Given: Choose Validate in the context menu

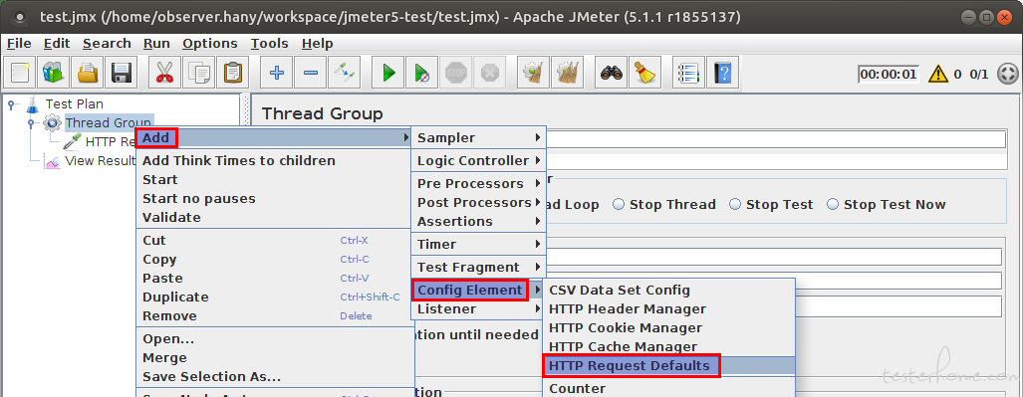Looking at the screenshot, I should coord(273,218).
